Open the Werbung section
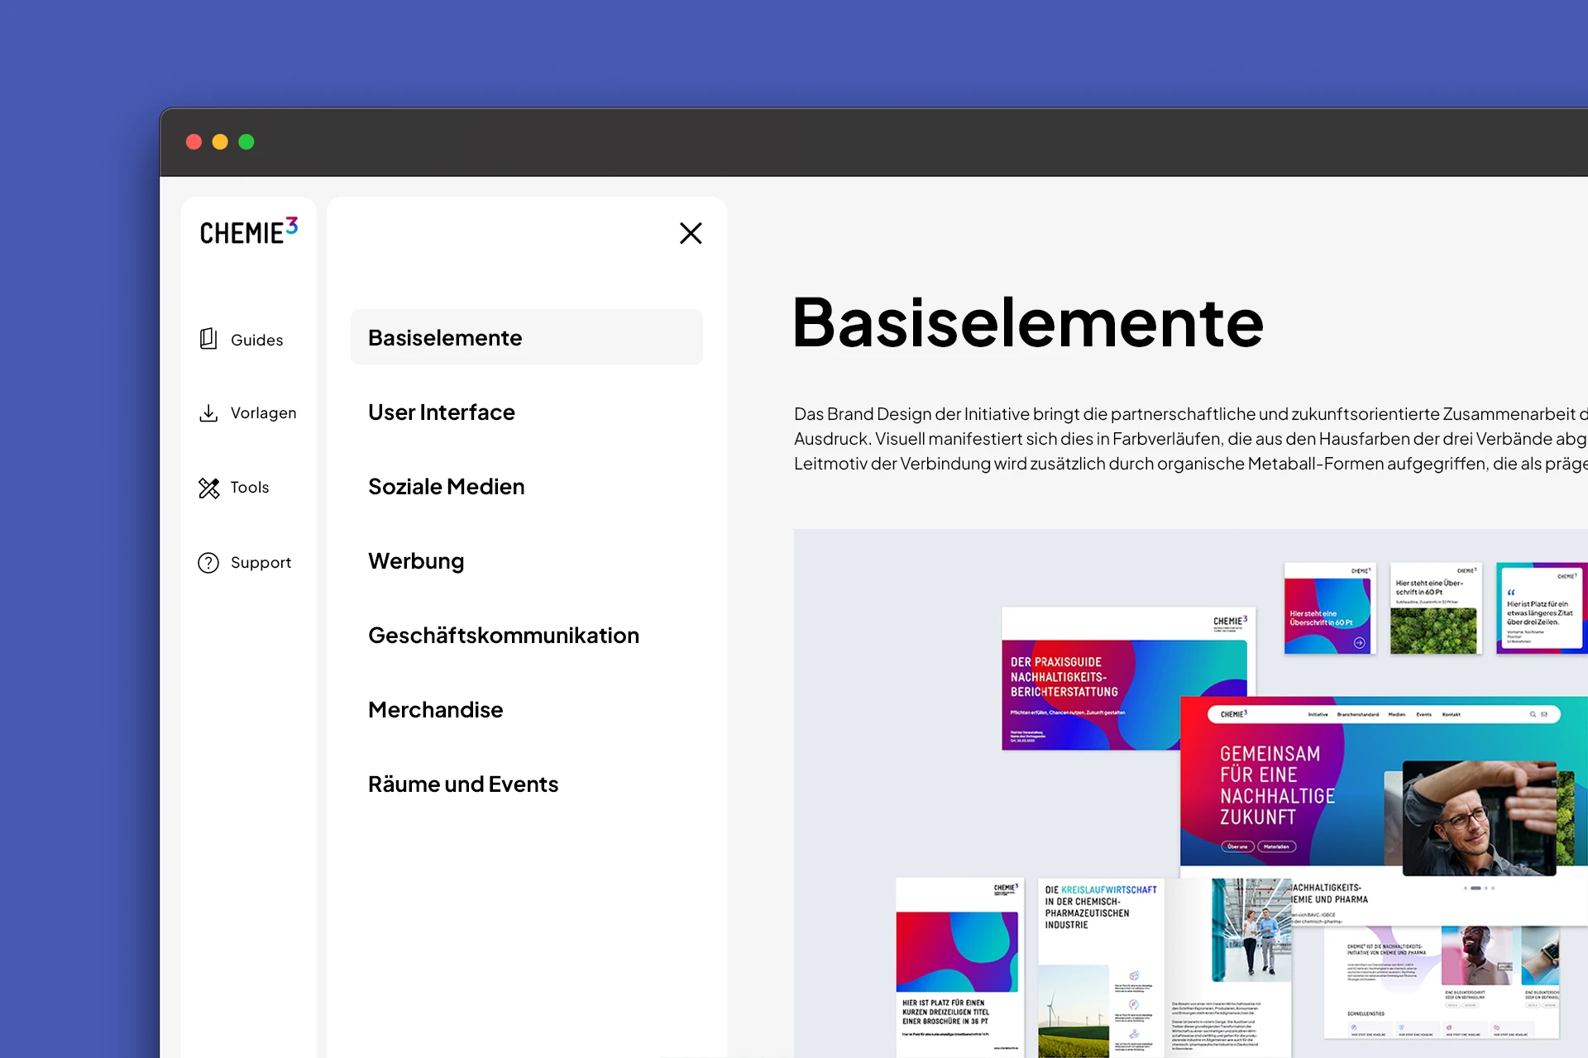Viewport: 1588px width, 1058px height. [x=416, y=561]
